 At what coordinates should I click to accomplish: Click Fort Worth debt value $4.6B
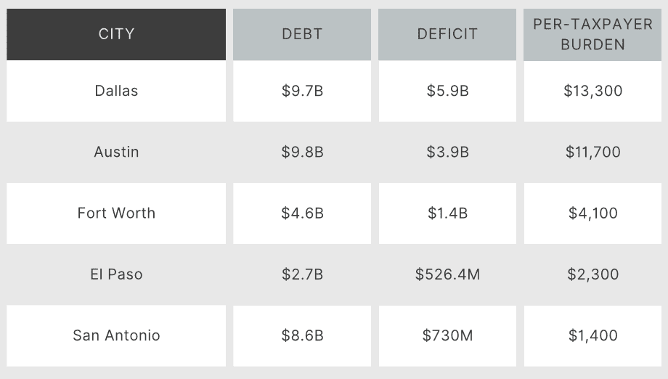tap(302, 213)
